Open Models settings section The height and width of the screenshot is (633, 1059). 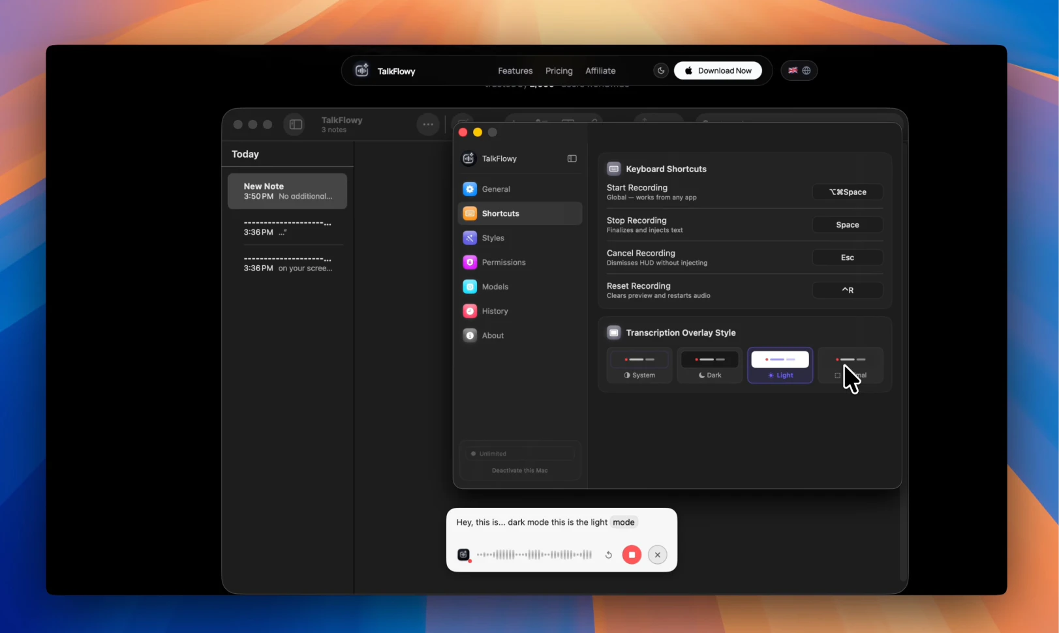tap(520, 287)
